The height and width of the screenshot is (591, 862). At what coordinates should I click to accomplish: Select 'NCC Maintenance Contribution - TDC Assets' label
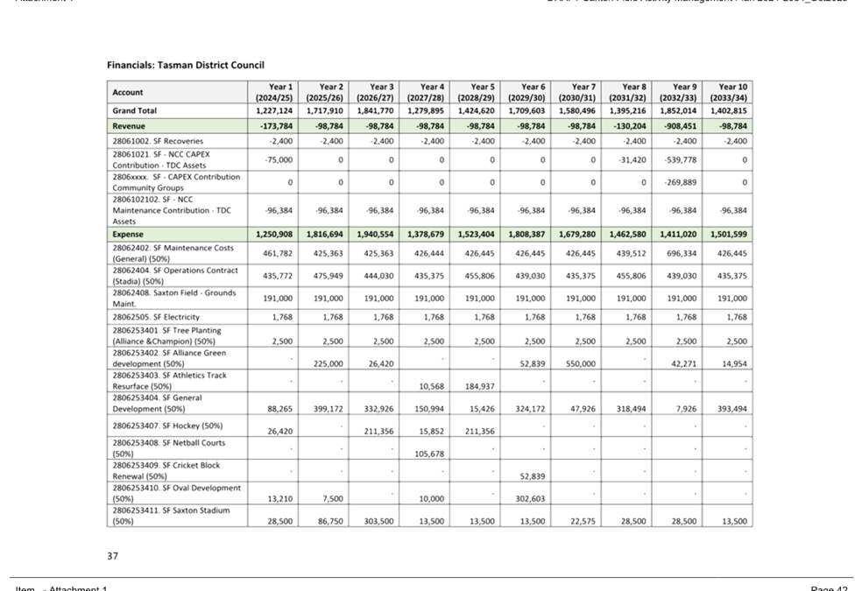click(x=172, y=210)
